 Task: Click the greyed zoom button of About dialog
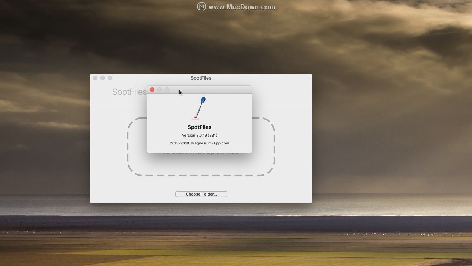tap(167, 90)
